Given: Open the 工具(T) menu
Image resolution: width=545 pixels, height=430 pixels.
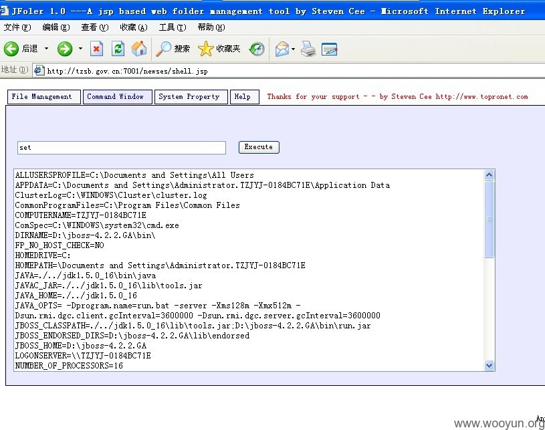Looking at the screenshot, I should coord(173,27).
